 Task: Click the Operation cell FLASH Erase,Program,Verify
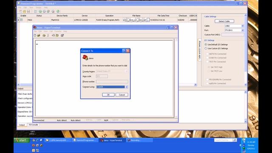tap(109, 20)
